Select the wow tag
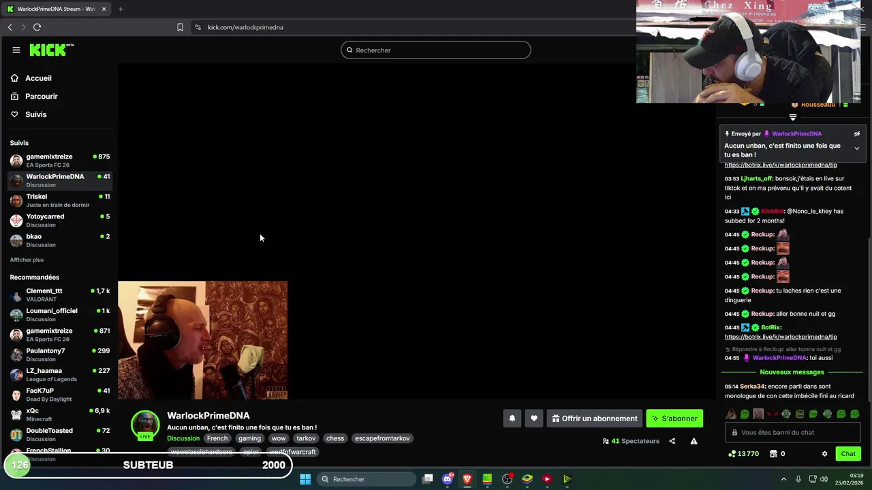This screenshot has height=490, width=872. [279, 438]
